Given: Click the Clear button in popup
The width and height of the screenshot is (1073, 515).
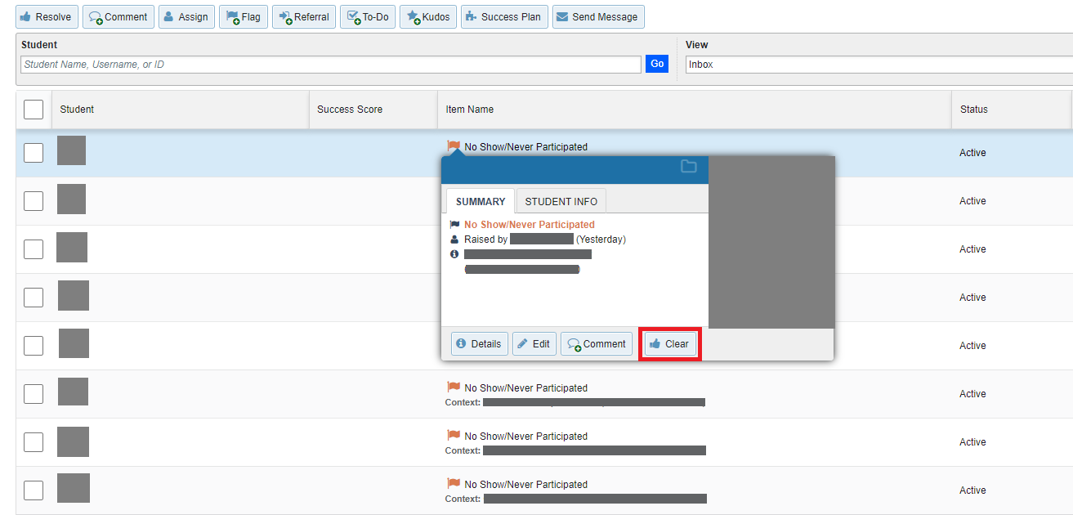Looking at the screenshot, I should (669, 344).
